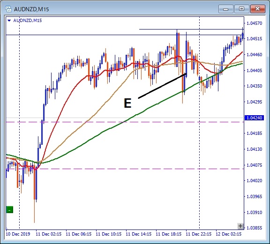Click the AUDNZD,M15 label inside the chart
Viewport: 270px width, 244px height.
(x=28, y=21)
